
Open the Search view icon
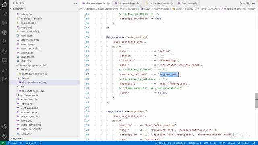coord(4,14)
